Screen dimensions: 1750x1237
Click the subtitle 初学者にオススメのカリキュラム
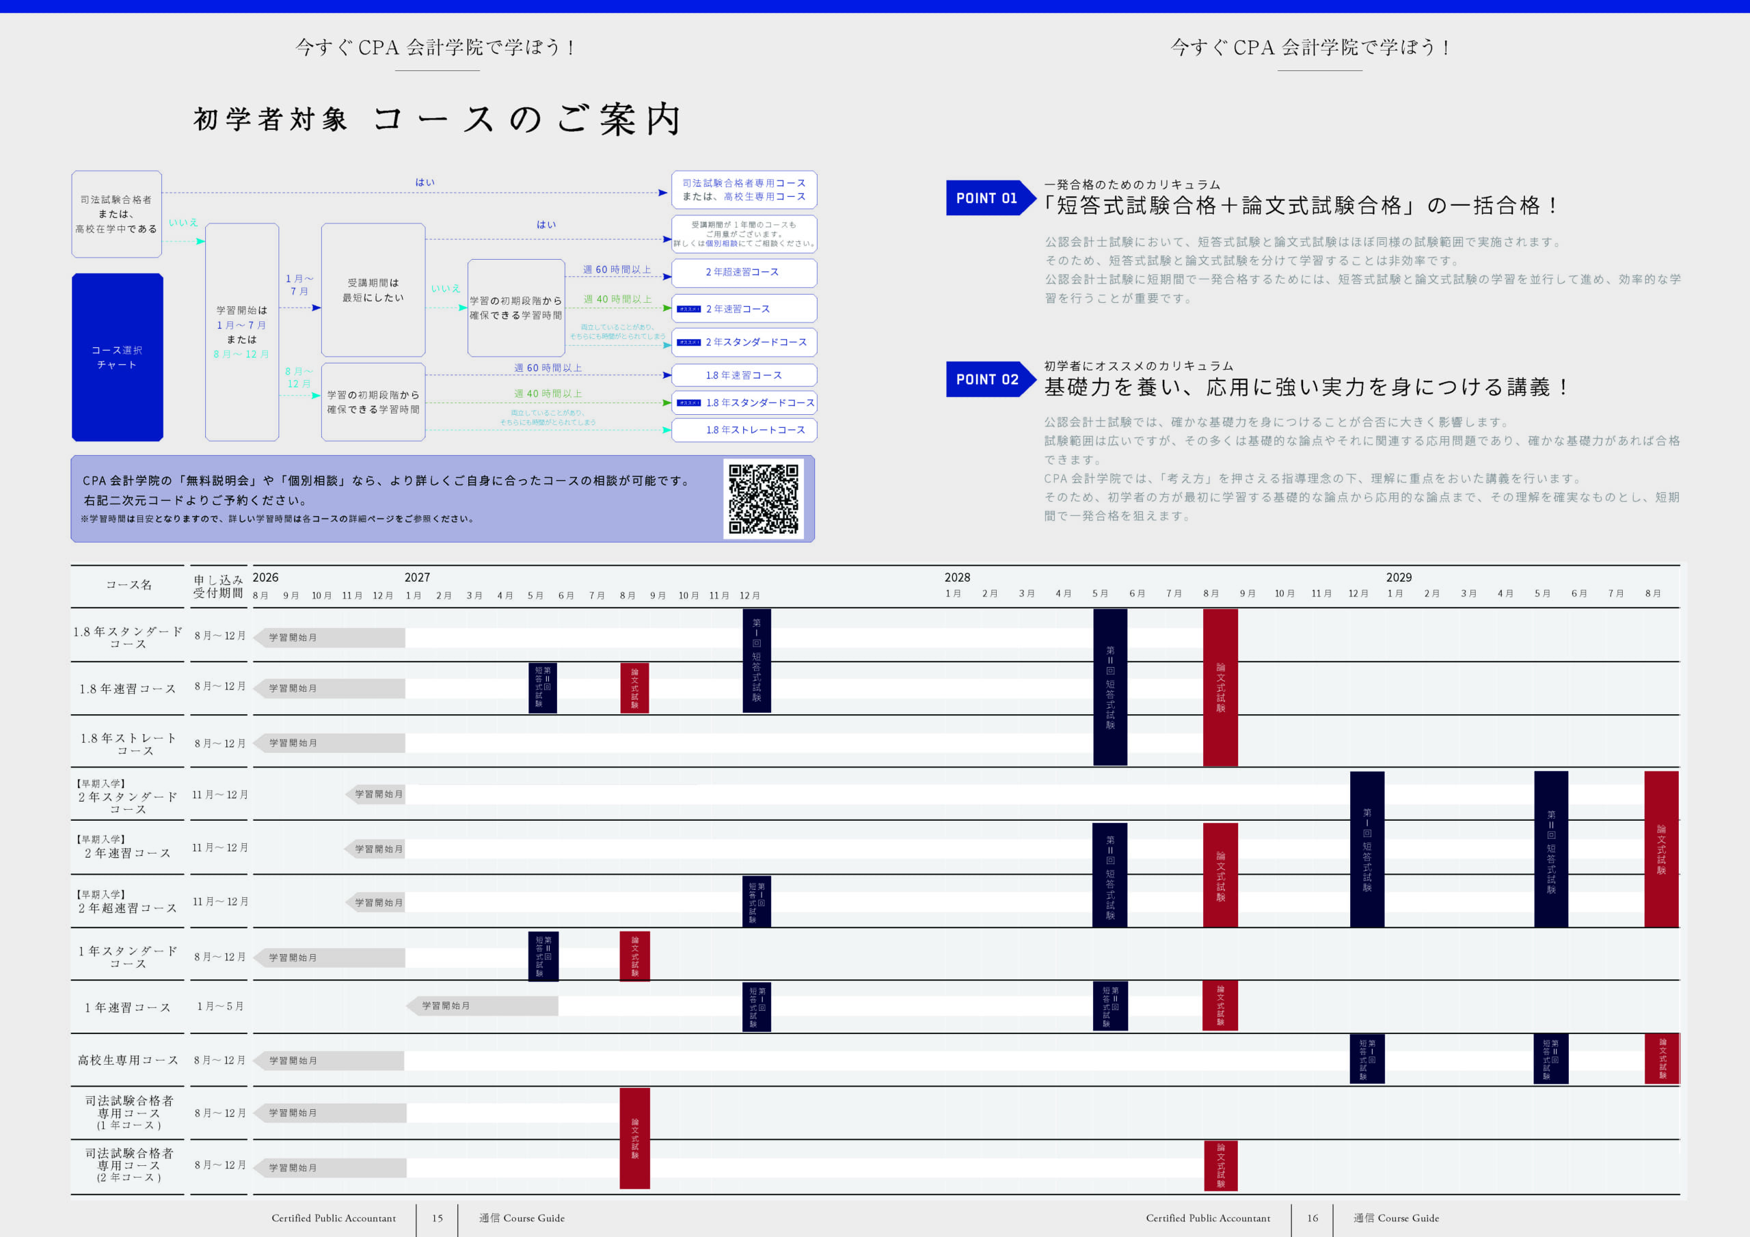[1139, 366]
